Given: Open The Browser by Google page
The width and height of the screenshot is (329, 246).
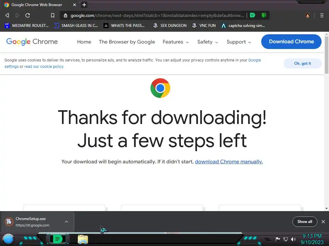Looking at the screenshot, I should pos(127,42).
